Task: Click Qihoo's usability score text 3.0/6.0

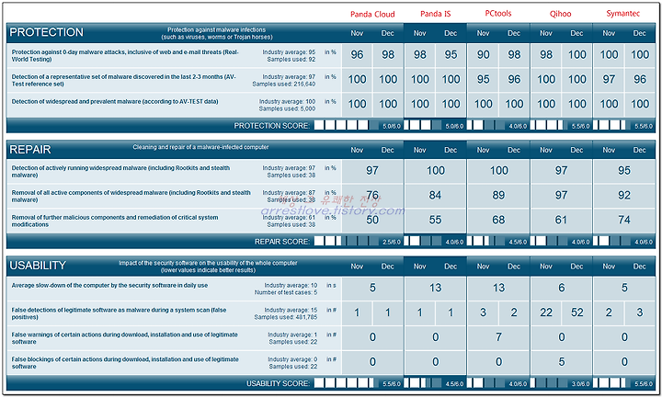Action: point(580,384)
